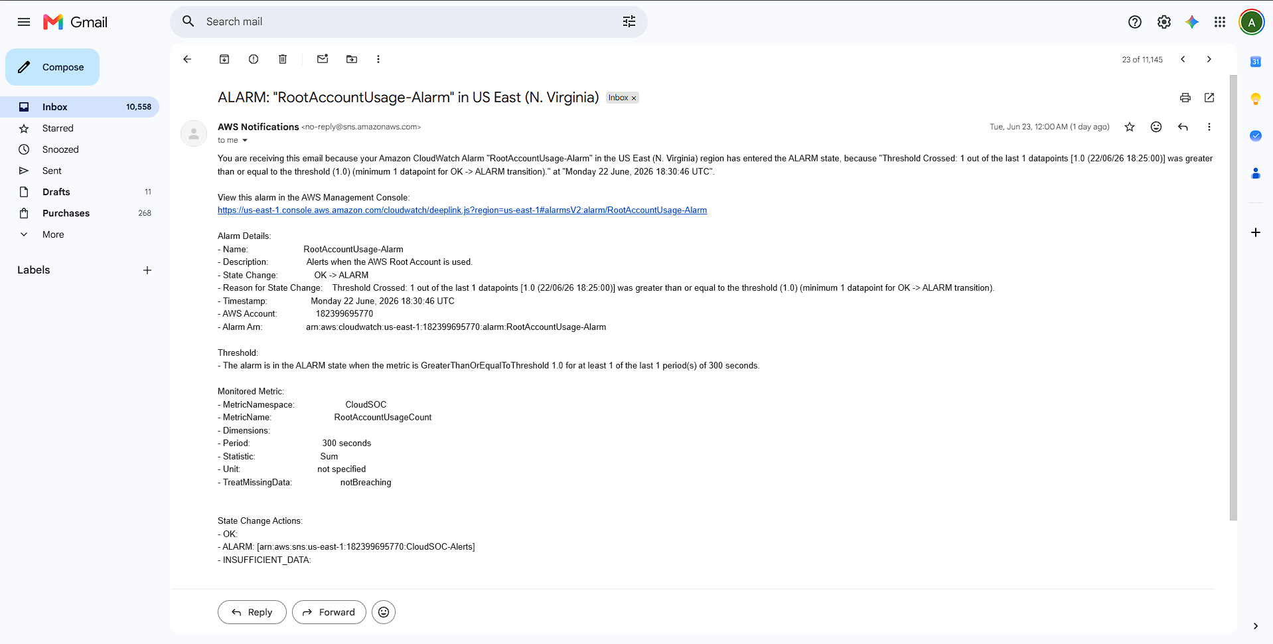Delete this email with trash icon
The width and height of the screenshot is (1273, 644).
click(283, 59)
